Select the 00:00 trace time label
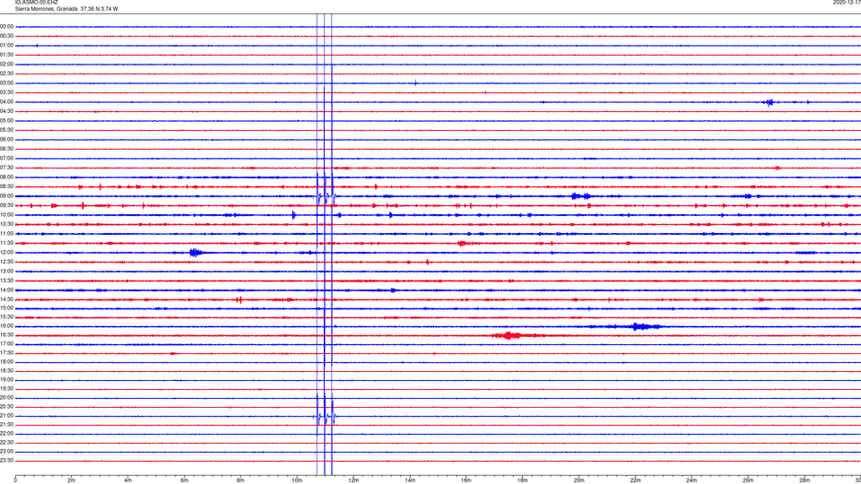861x484 pixels. 6,26
